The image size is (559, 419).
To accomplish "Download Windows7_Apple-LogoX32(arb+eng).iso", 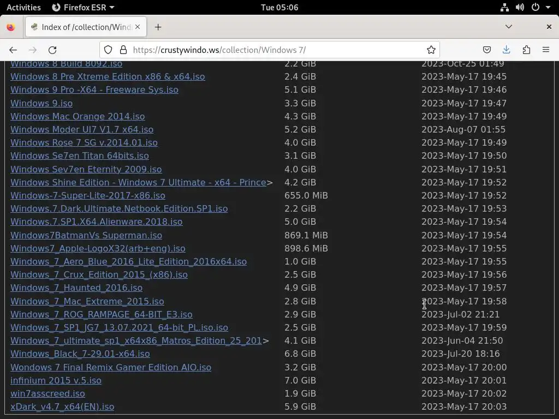I will (98, 248).
